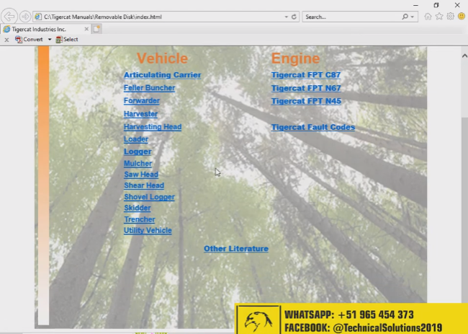Close the Convert toolbar with the X
The width and height of the screenshot is (468, 334).
point(6,40)
